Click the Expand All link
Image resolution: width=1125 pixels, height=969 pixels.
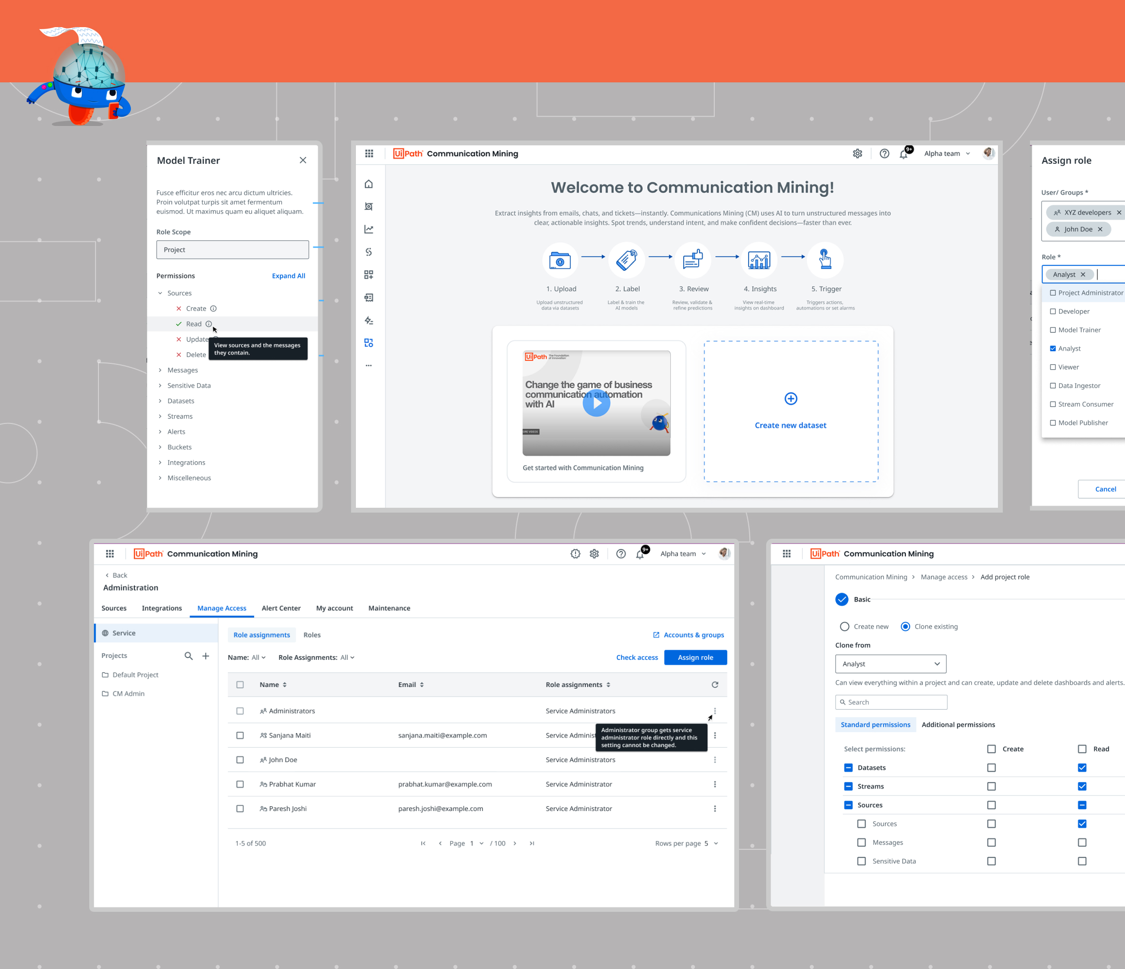pos(289,276)
